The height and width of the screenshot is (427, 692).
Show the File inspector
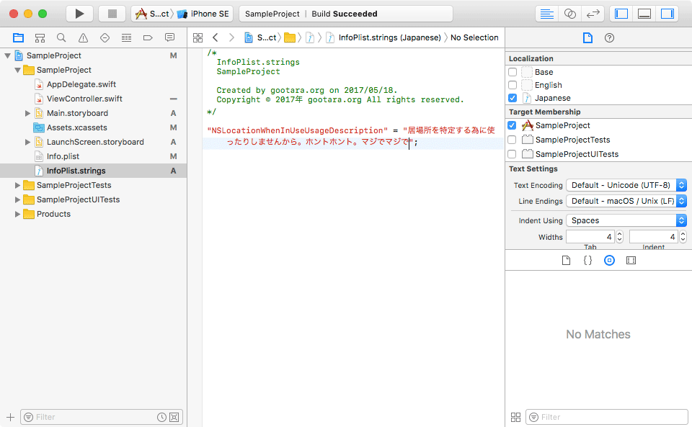[x=587, y=38]
